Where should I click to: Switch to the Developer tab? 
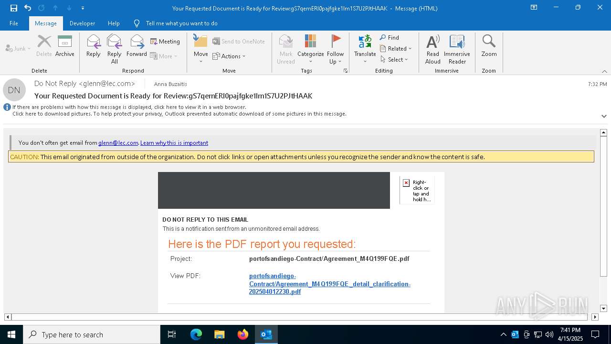tap(82, 23)
